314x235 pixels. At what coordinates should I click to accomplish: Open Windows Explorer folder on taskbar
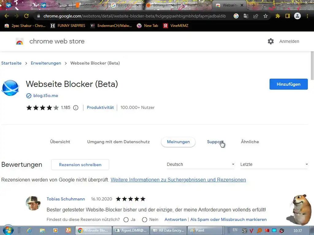tap(42, 230)
